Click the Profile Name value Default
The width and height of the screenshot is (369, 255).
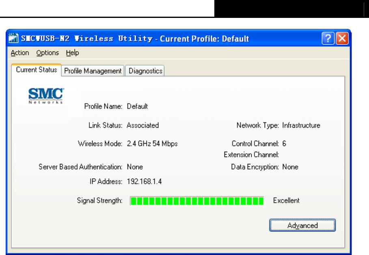click(x=137, y=107)
